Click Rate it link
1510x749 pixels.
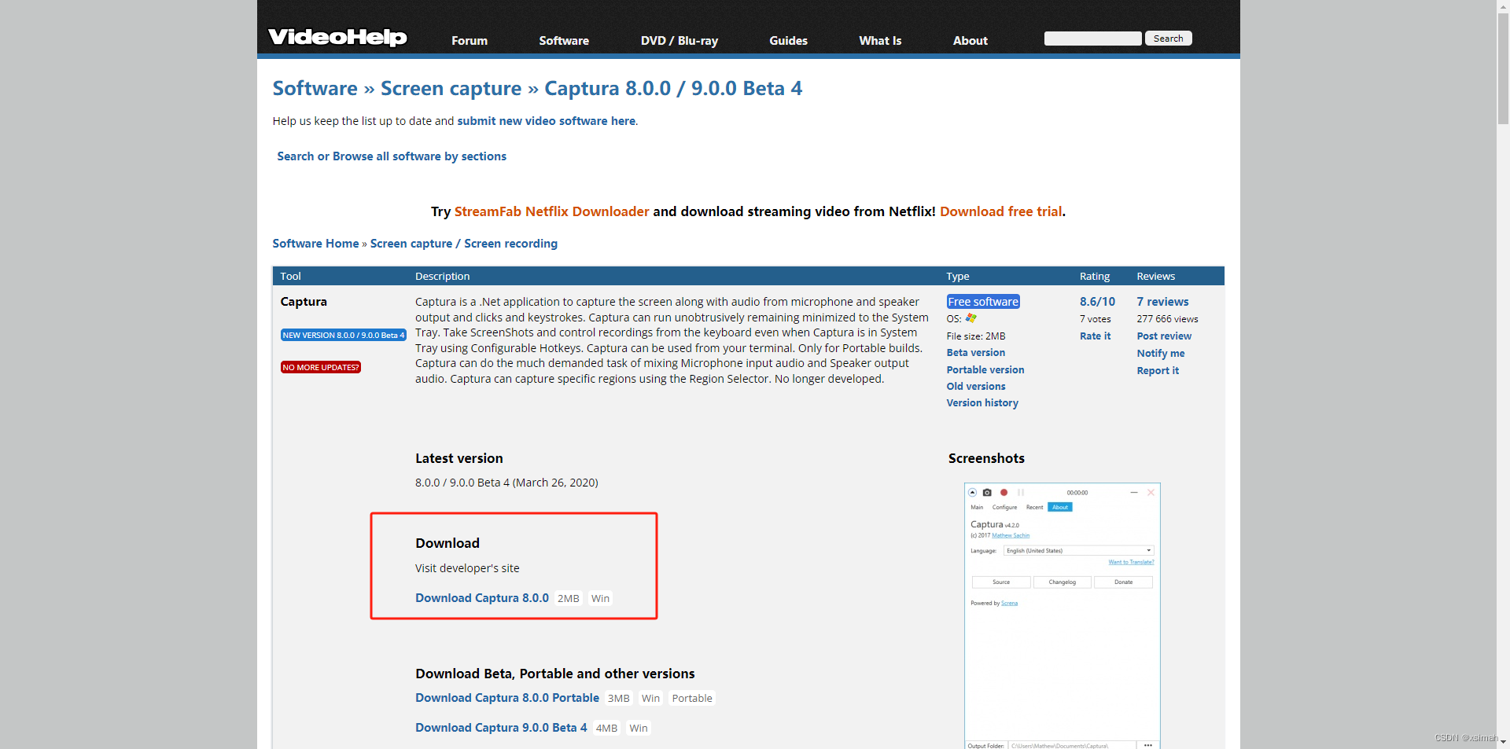pyautogui.click(x=1095, y=336)
